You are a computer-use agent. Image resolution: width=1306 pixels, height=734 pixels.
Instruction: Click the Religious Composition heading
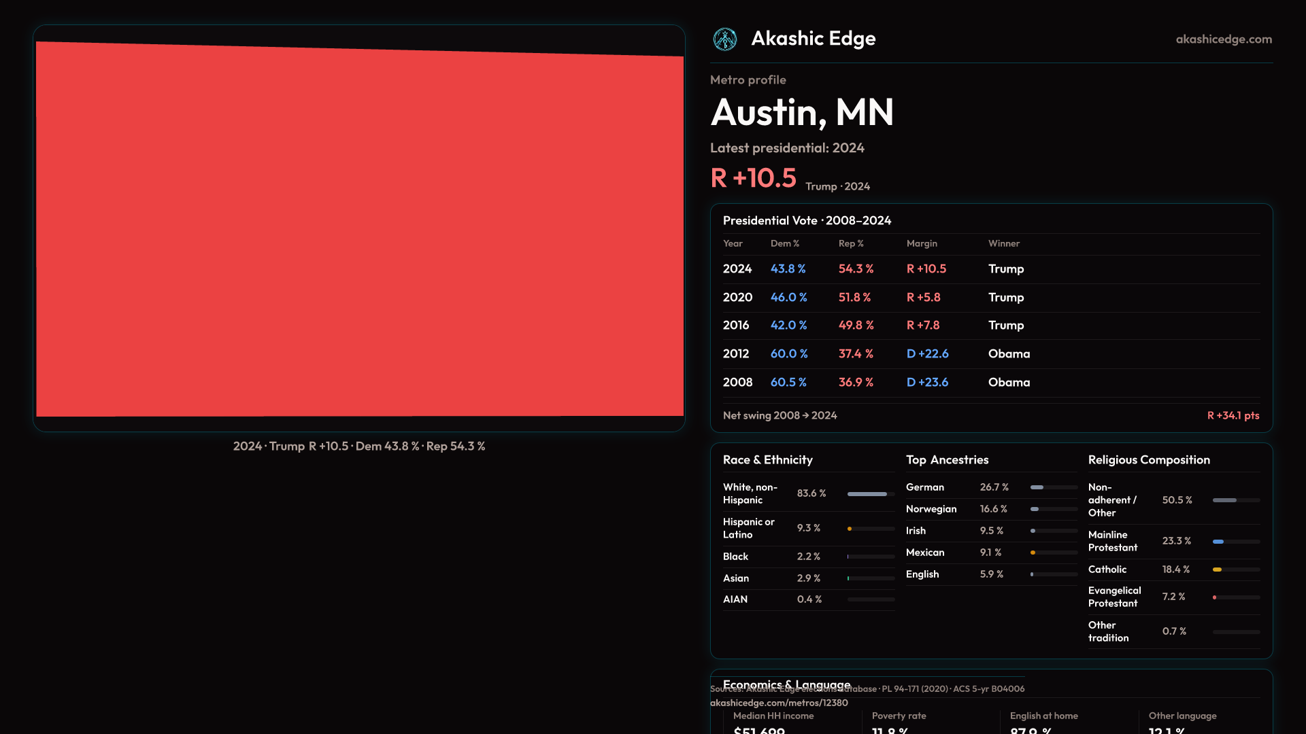(x=1149, y=460)
